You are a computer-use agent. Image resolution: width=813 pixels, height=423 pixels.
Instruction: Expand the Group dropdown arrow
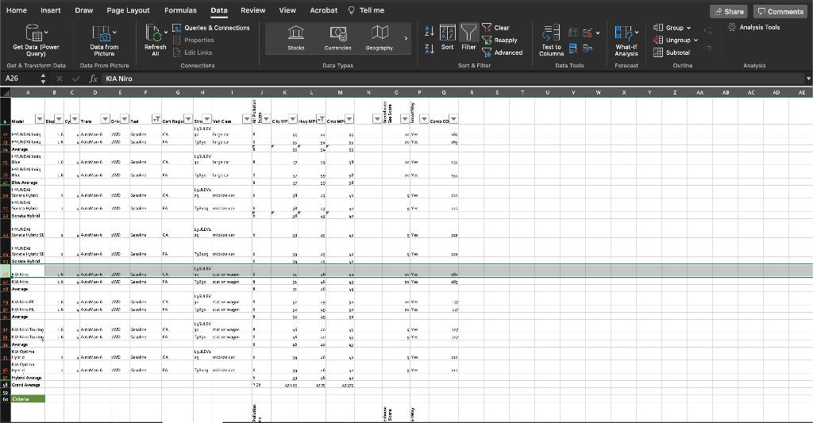tap(688, 28)
